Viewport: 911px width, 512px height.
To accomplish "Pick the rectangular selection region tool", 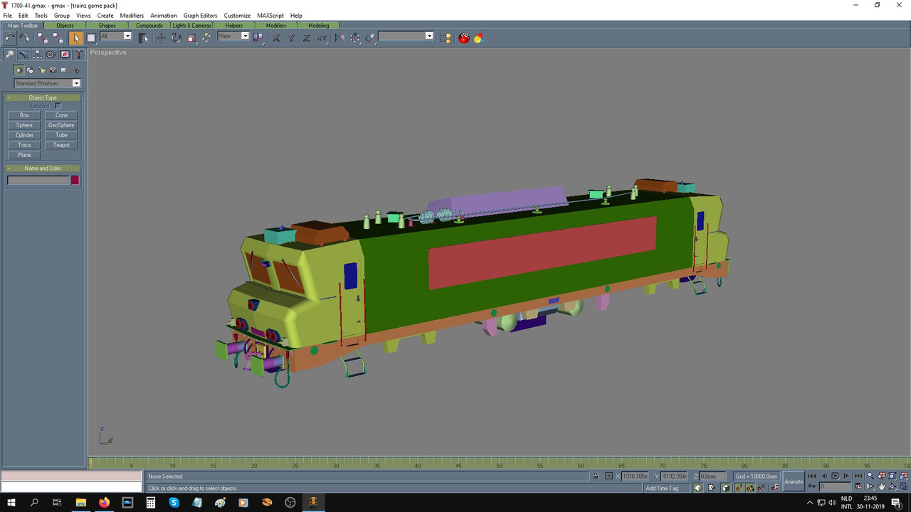I will tap(90, 38).
